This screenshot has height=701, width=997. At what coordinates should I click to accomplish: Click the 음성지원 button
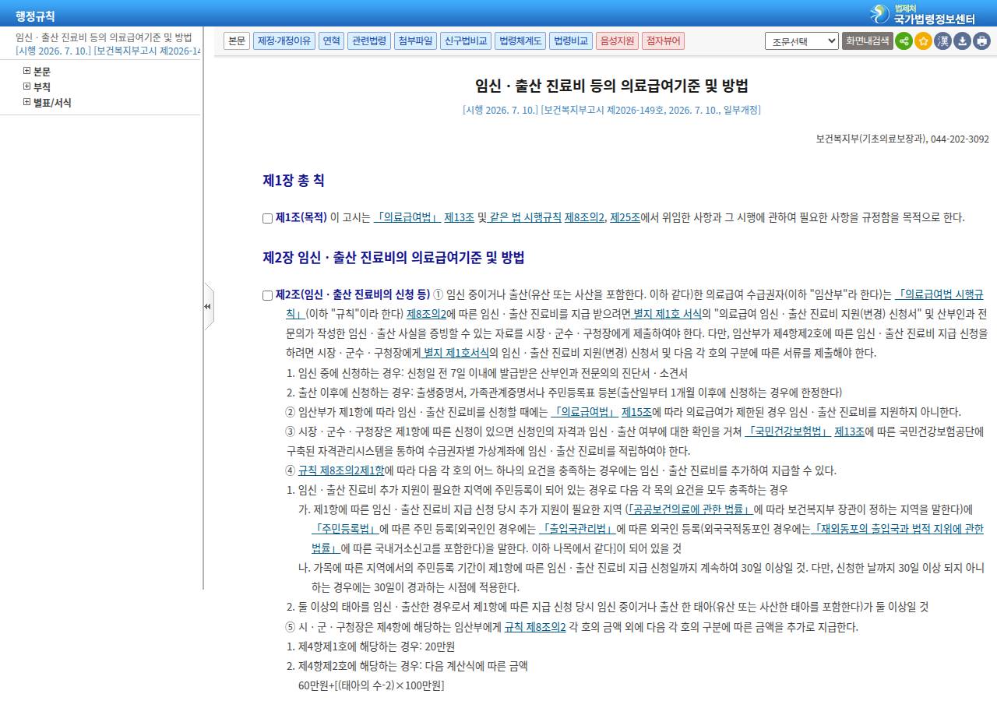[617, 41]
